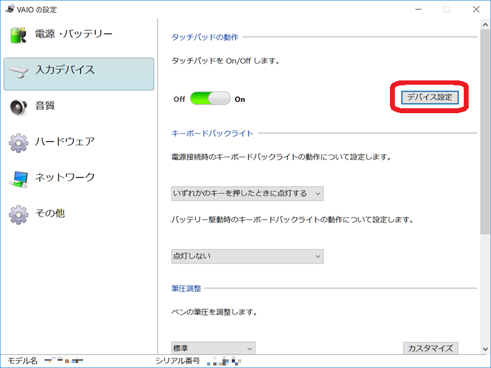Click the vertical scrollbar thumb
Screen dimensions: 491x368
pos(485,132)
